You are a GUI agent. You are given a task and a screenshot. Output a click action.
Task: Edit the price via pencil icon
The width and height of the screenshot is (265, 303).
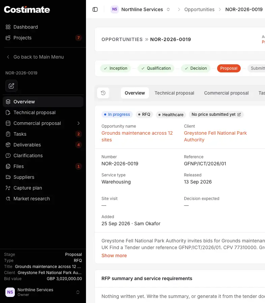pos(239,114)
